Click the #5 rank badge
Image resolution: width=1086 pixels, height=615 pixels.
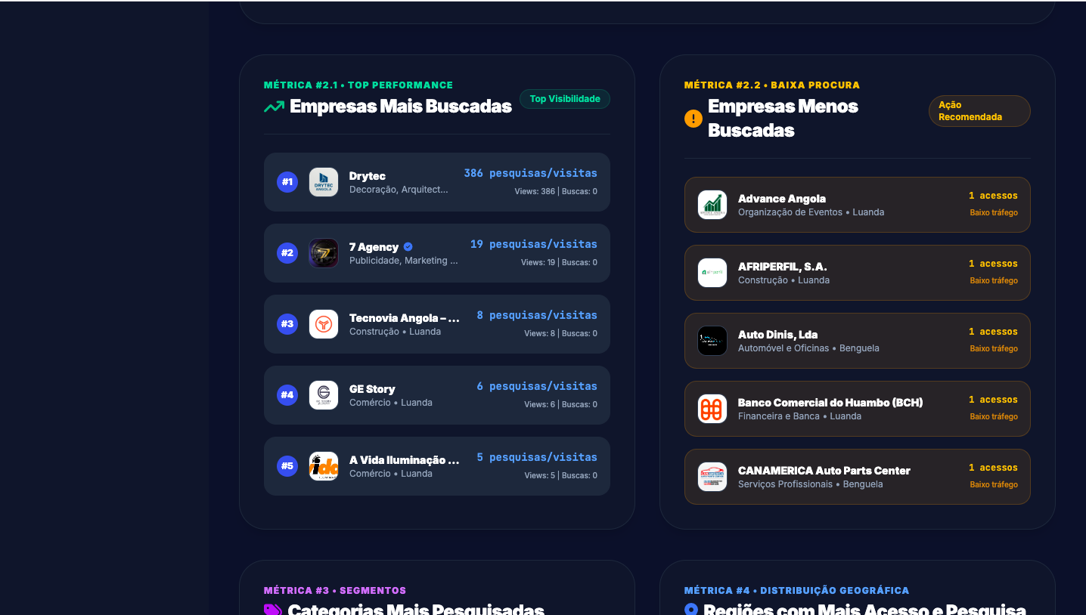(x=287, y=466)
